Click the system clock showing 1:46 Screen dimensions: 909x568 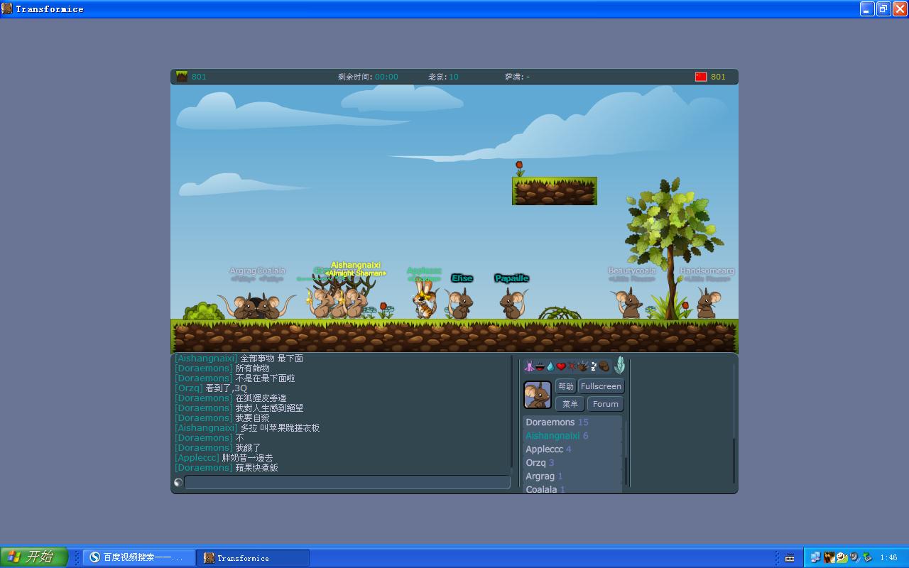888,558
